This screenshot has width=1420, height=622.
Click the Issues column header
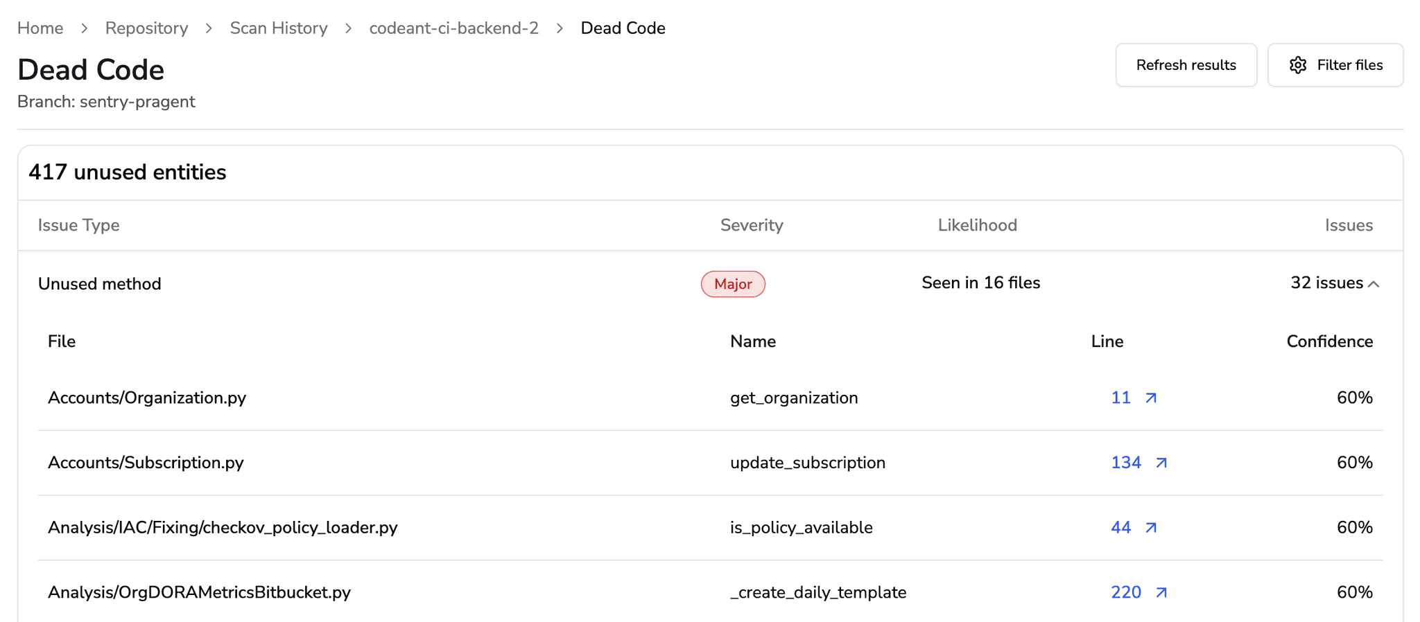click(1349, 225)
